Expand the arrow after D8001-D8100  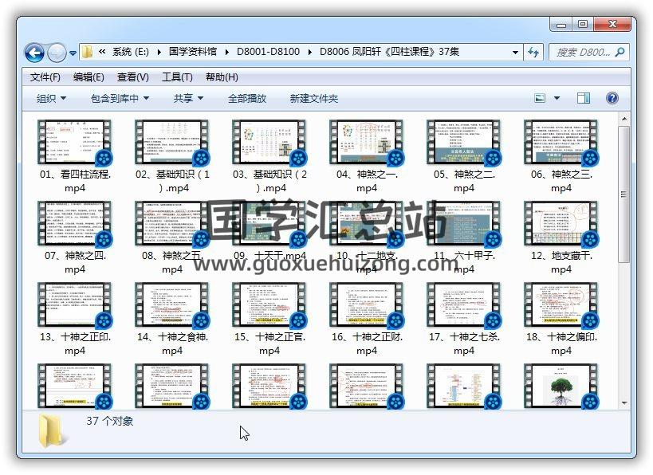tap(310, 52)
